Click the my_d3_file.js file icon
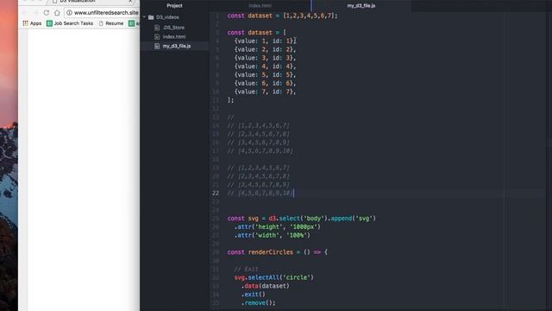The width and height of the screenshot is (552, 311). click(157, 46)
